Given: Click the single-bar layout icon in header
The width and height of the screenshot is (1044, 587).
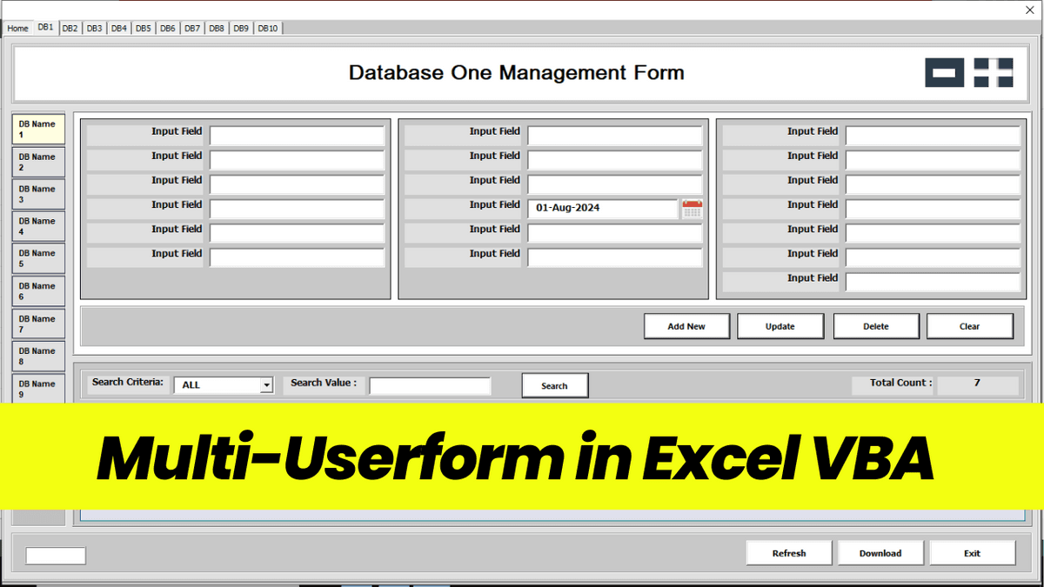Looking at the screenshot, I should point(944,73).
